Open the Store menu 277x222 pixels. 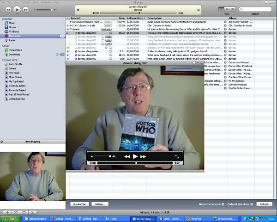coord(36,2)
